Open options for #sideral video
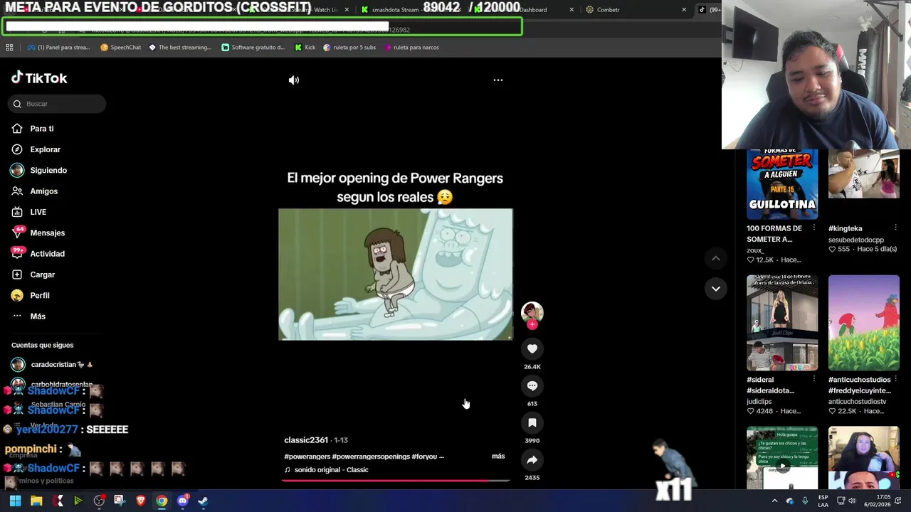 814,379
